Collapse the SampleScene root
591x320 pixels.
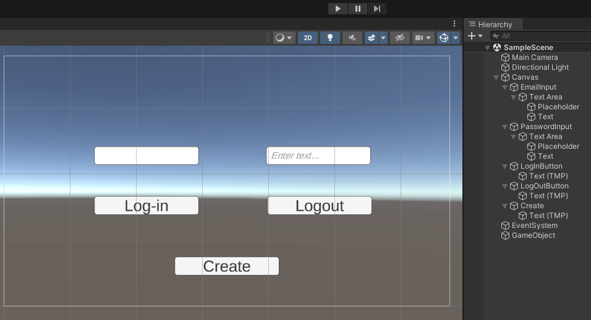[x=487, y=48]
